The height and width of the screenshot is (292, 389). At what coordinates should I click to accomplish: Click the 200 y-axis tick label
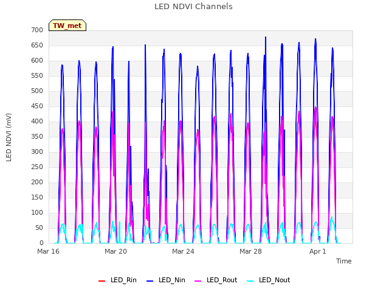[x=37, y=182]
